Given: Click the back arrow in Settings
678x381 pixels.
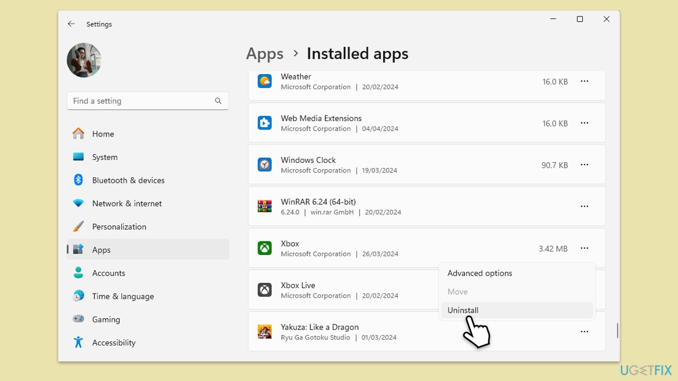Looking at the screenshot, I should click(x=71, y=24).
